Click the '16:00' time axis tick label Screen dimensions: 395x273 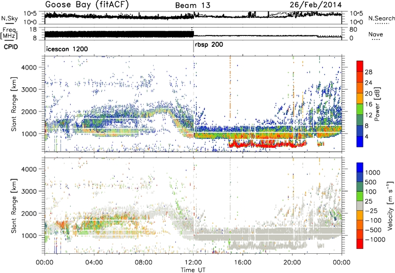pos(243,263)
